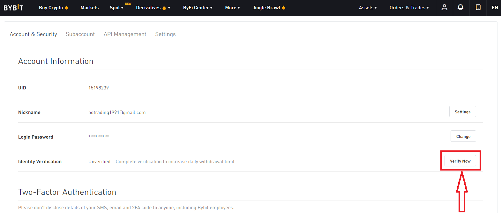The width and height of the screenshot is (501, 213).
Task: Open the Orders & Trades dropdown
Action: pos(409,8)
